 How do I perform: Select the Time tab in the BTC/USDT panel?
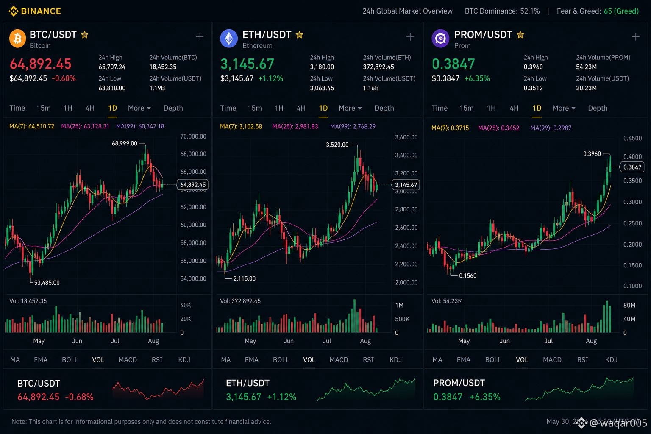pyautogui.click(x=17, y=108)
